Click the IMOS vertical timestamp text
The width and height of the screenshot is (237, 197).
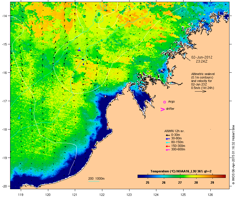pos(233,155)
